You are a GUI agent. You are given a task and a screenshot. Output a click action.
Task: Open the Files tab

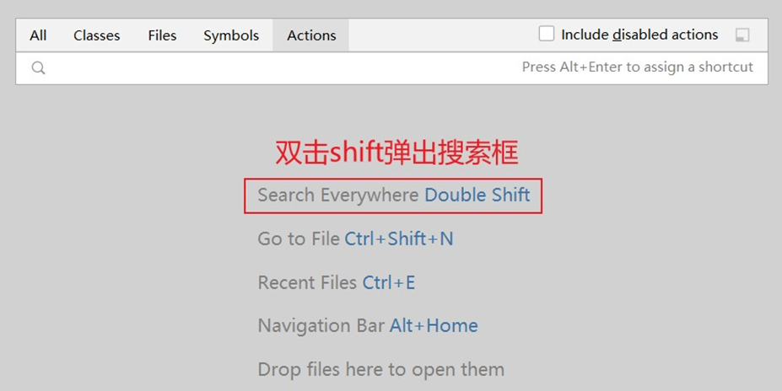pos(162,35)
